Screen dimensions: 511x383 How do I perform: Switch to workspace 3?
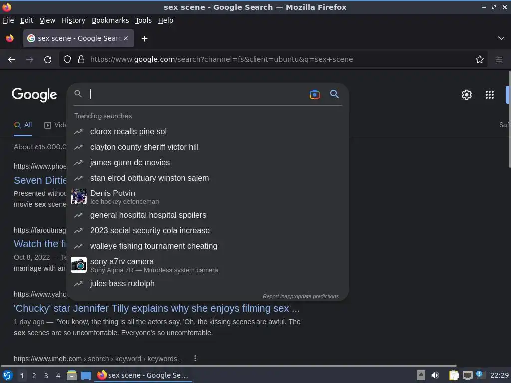46,376
